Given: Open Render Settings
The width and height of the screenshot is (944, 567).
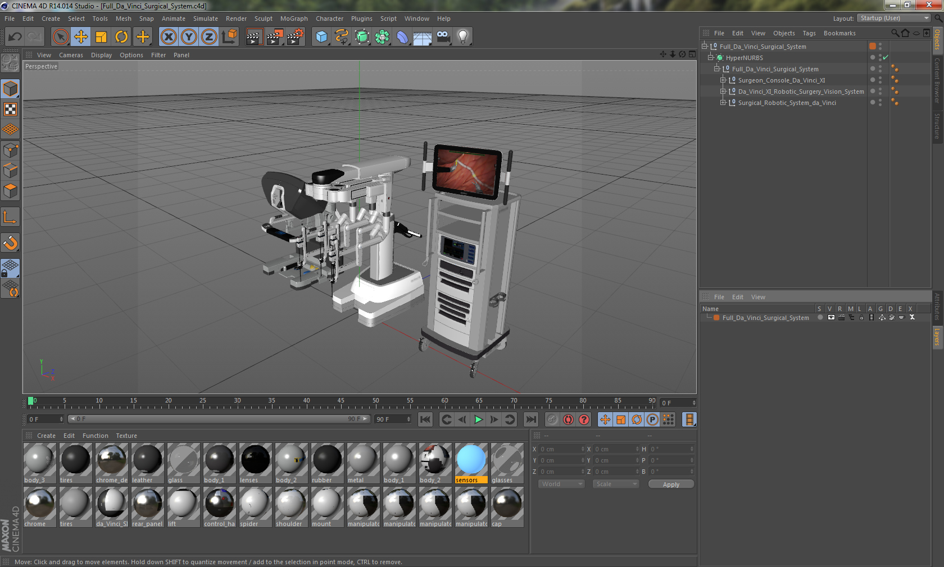Looking at the screenshot, I should click(296, 37).
